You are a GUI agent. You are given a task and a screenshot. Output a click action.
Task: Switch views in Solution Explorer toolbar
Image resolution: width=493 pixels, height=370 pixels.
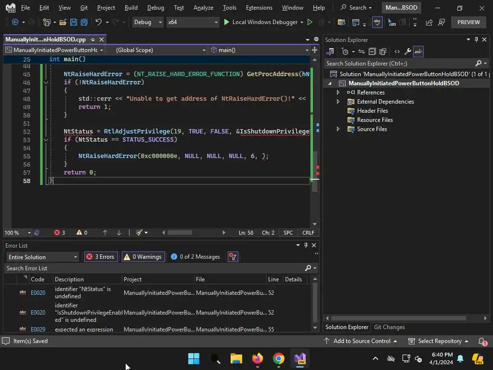click(x=330, y=52)
